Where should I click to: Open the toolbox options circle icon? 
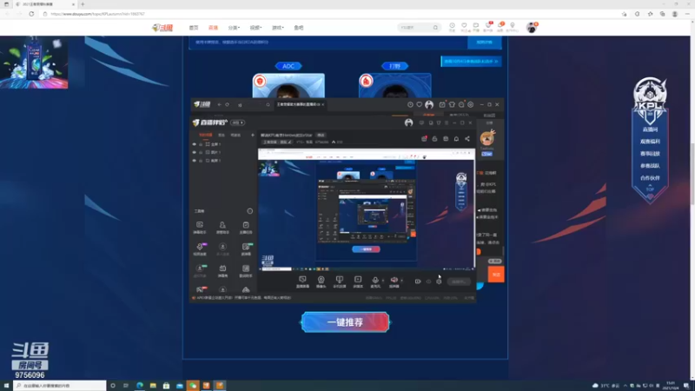coord(249,211)
